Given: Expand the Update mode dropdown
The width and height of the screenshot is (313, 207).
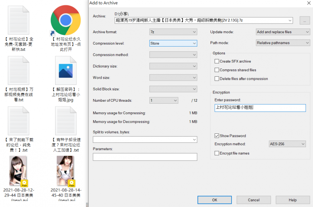Looking at the screenshot, I should [x=283, y=32].
